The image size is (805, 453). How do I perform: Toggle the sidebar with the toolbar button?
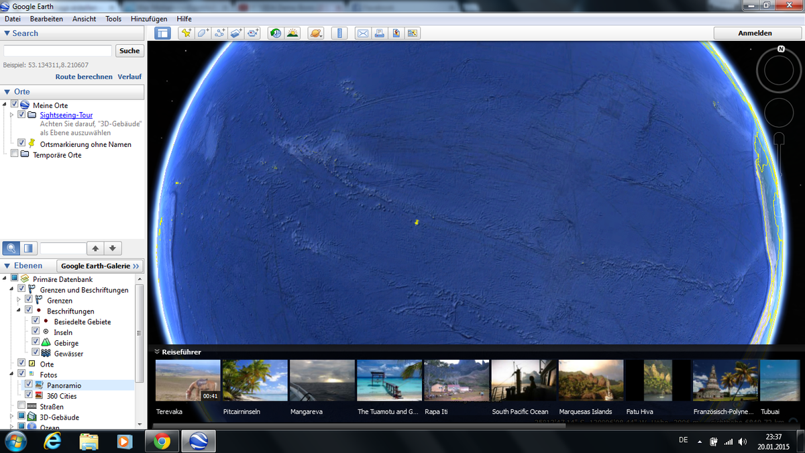pos(162,33)
